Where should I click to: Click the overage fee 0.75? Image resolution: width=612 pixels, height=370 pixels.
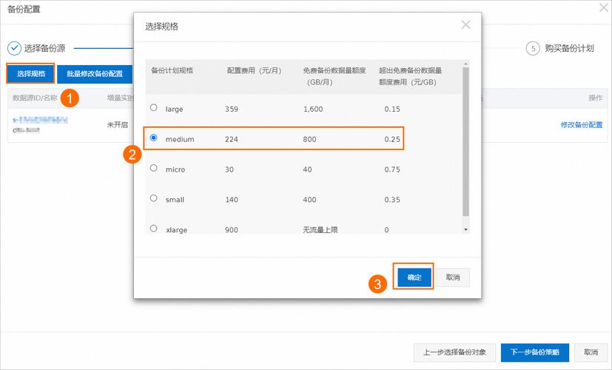(x=392, y=169)
